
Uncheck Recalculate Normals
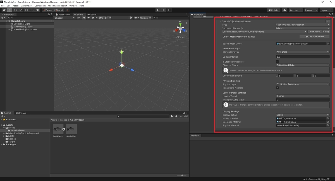click(277, 88)
